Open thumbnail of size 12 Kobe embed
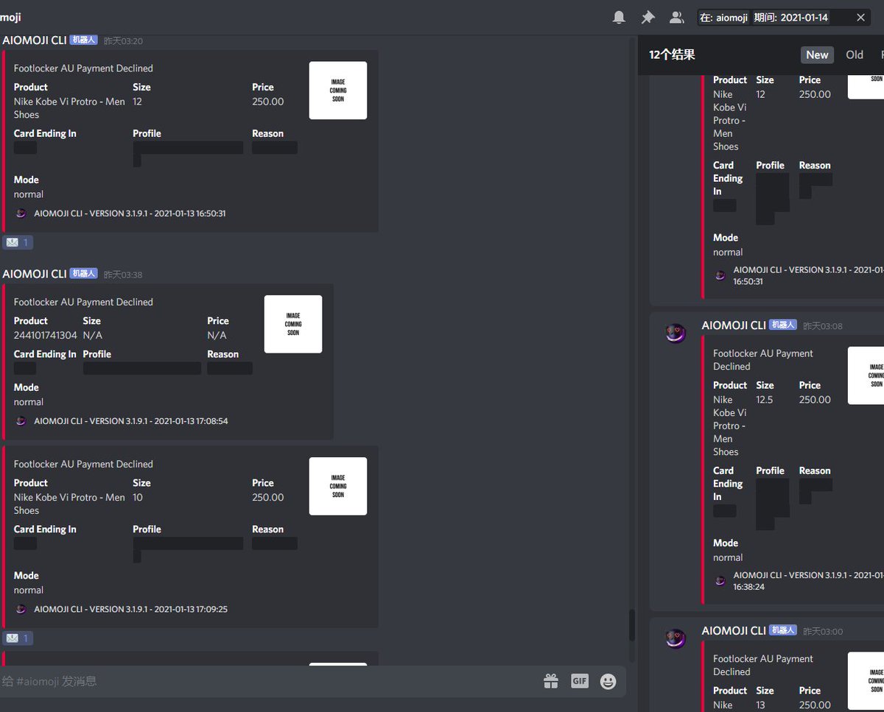This screenshot has width=884, height=712. tap(338, 91)
